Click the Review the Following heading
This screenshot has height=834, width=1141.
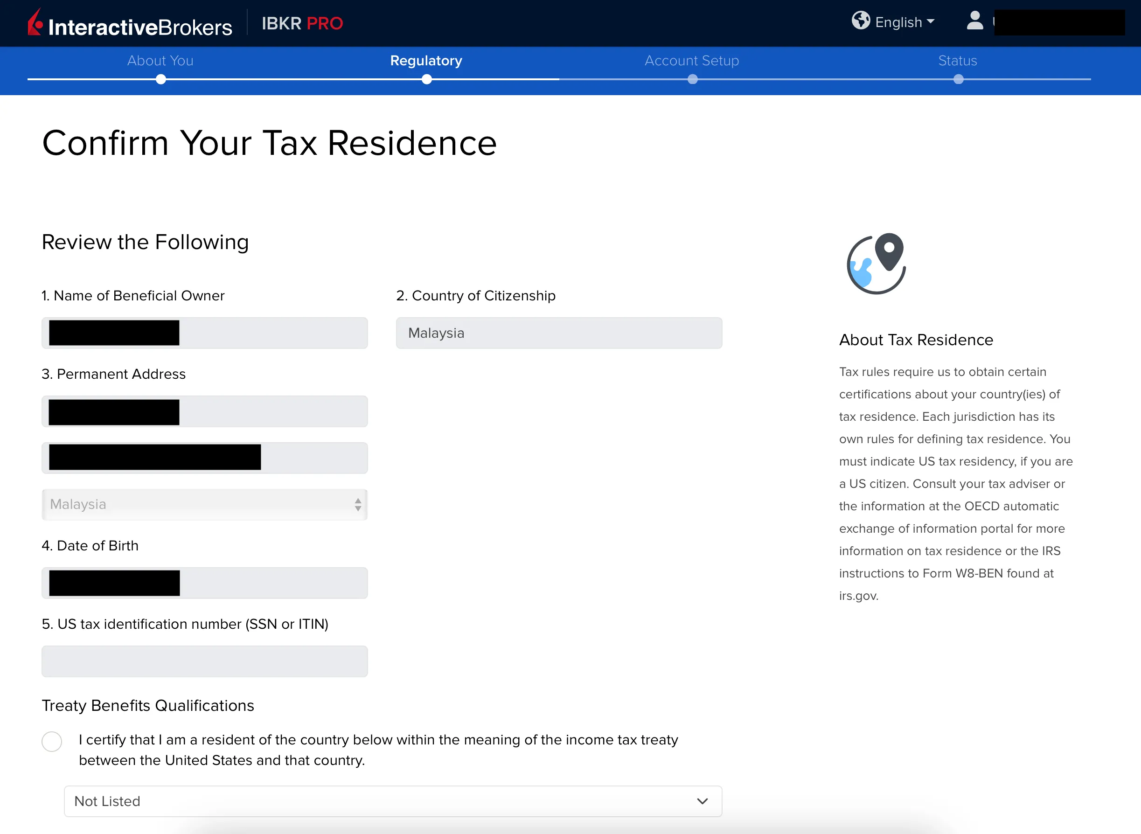tap(146, 243)
